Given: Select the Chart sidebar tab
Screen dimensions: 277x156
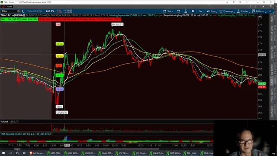Looking at the screenshot, I should (x=272, y=81).
